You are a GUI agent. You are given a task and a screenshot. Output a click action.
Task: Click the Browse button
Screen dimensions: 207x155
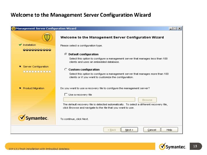(x=147, y=100)
